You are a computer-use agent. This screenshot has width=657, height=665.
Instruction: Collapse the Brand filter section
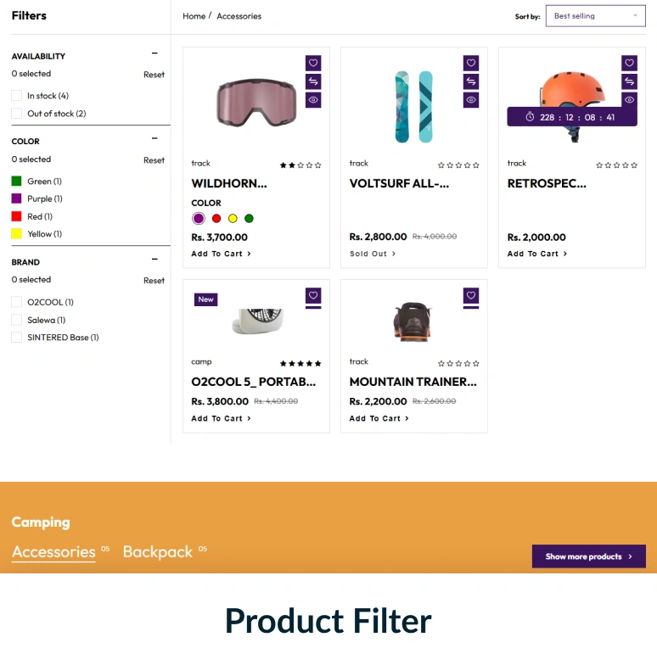154,260
